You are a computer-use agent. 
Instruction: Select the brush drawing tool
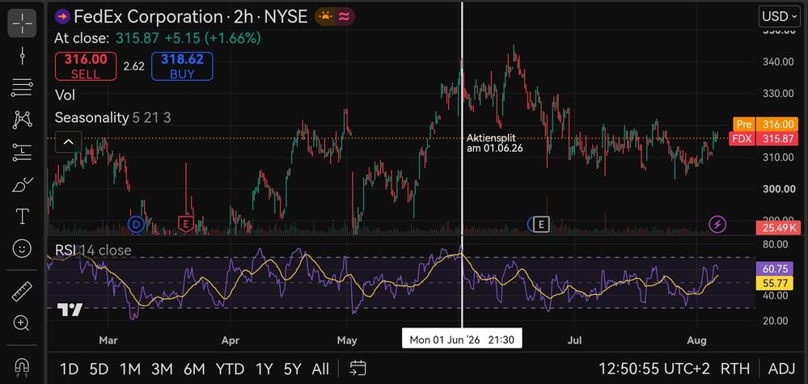[x=22, y=184]
